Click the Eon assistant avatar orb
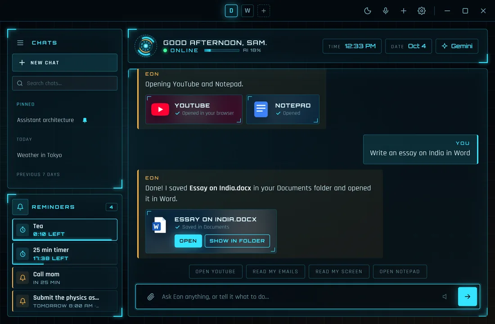Screen dimensions: 495x324 (x=145, y=46)
